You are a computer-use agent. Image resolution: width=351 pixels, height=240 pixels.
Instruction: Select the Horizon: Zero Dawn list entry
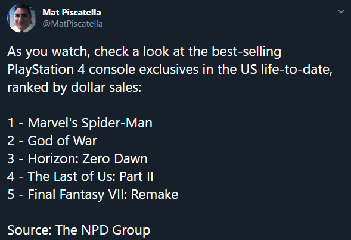(x=77, y=158)
